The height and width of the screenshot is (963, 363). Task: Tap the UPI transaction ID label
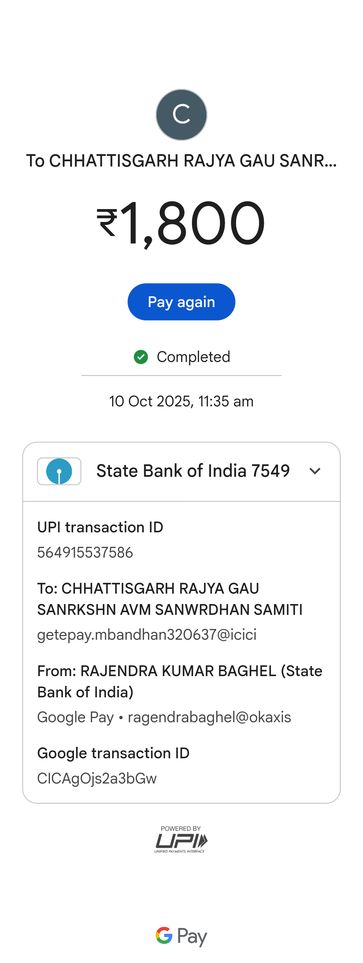click(x=100, y=528)
